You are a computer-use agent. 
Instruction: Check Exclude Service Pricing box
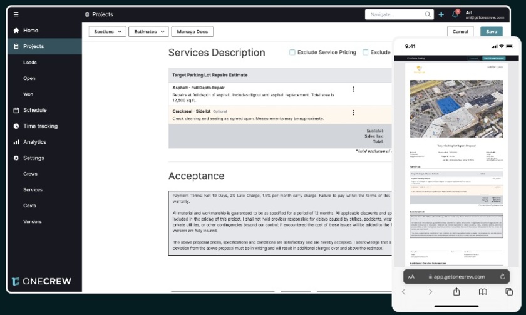(292, 52)
